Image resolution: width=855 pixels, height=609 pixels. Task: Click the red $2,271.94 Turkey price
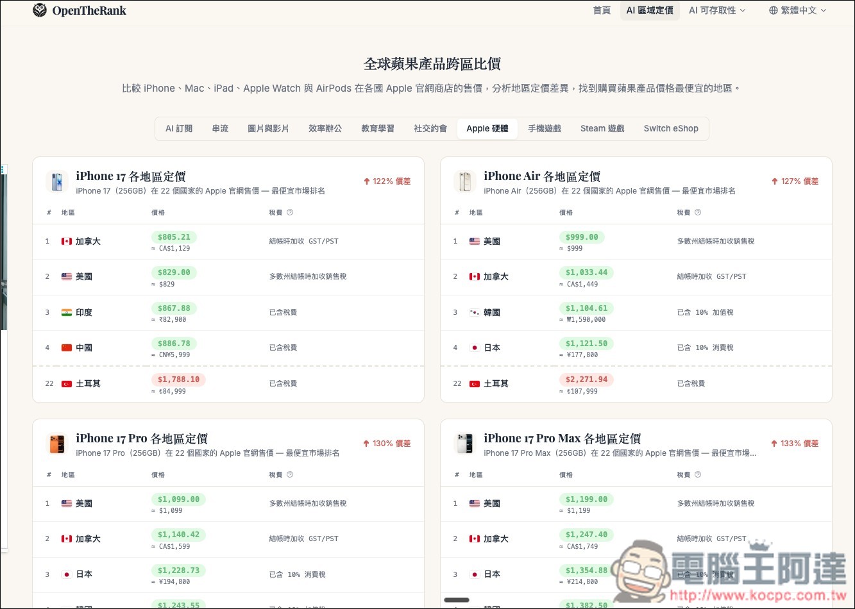coord(586,380)
